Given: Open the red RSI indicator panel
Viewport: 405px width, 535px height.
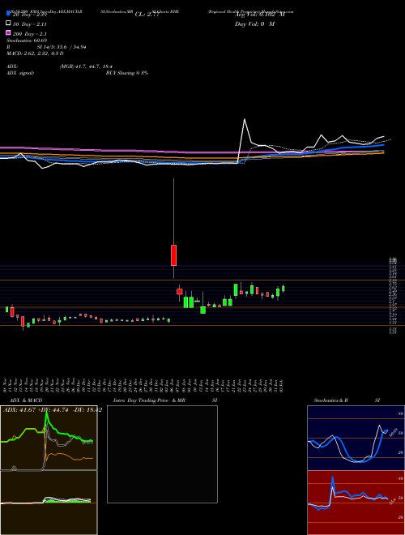Looking at the screenshot, I should [x=356, y=503].
